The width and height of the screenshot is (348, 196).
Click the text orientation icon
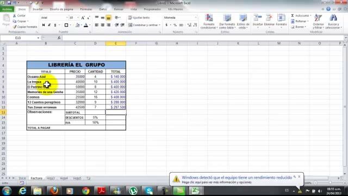[x=117, y=17]
